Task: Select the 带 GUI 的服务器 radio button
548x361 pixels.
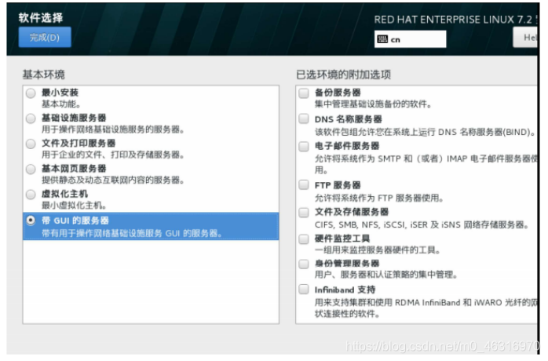Action: coord(31,221)
